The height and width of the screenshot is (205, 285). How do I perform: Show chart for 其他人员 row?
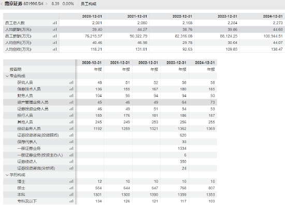point(72,122)
